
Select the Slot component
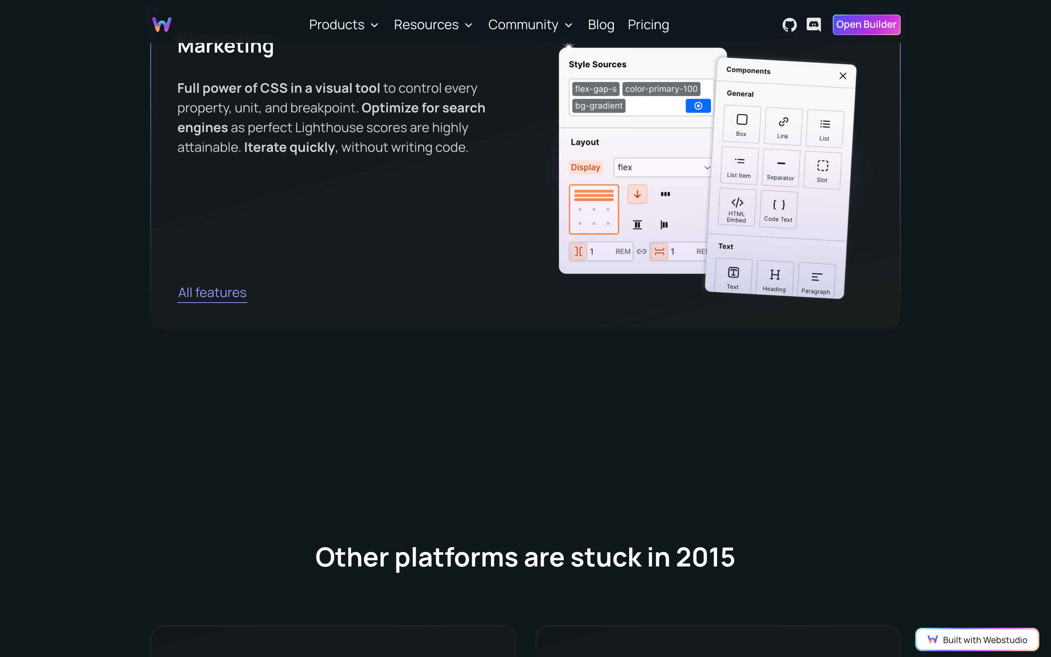coord(823,170)
